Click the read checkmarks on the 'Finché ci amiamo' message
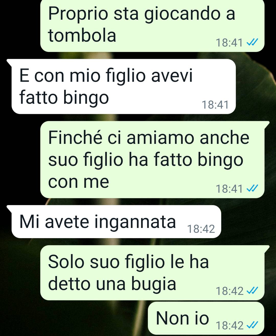The image size is (276, 336). click(x=252, y=189)
